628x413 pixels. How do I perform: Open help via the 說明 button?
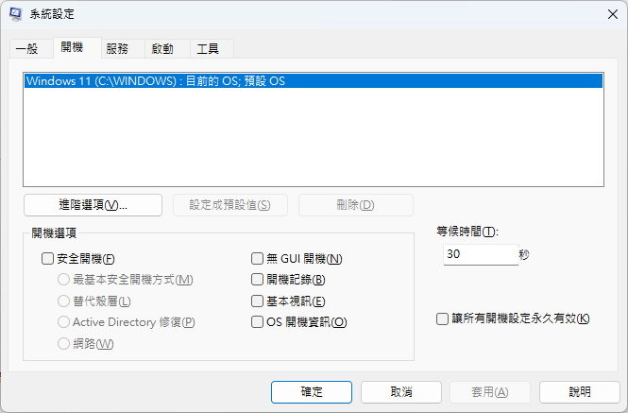pos(580,392)
